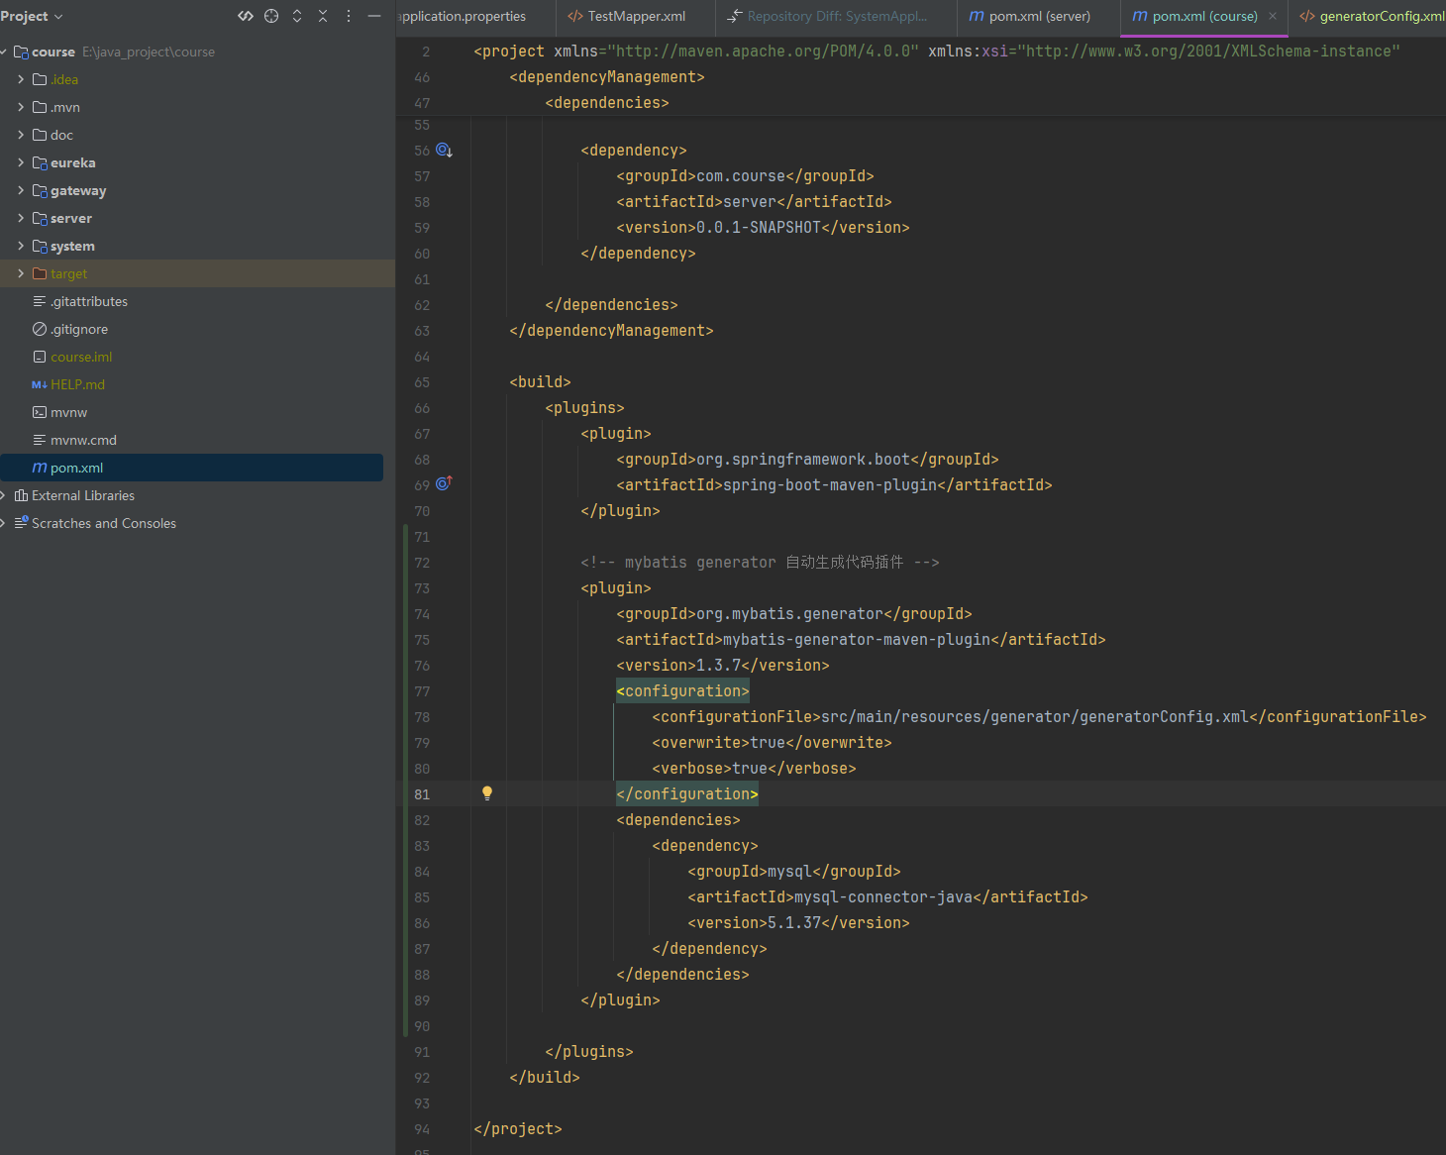Image resolution: width=1446 pixels, height=1155 pixels.
Task: Select pom.xml (course) tab
Action: click(x=1195, y=16)
